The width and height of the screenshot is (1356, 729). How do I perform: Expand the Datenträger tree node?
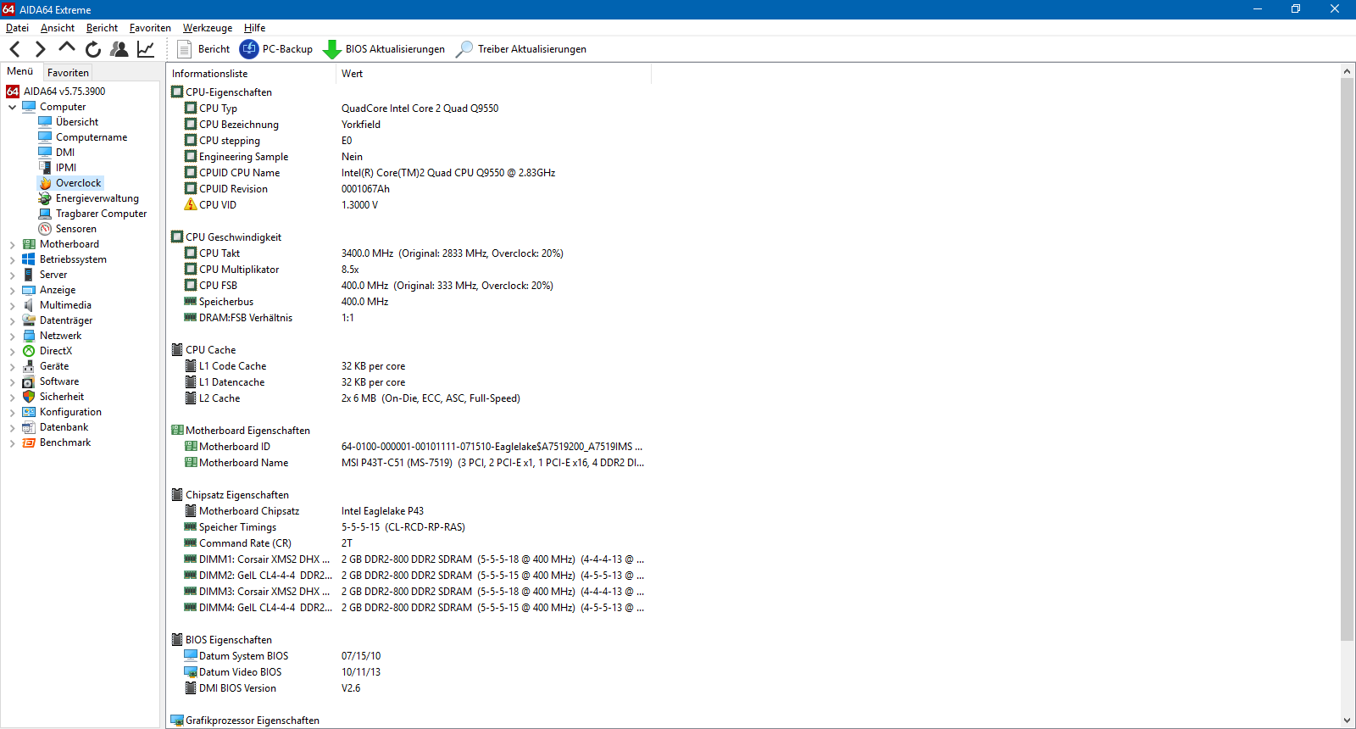[x=12, y=320]
